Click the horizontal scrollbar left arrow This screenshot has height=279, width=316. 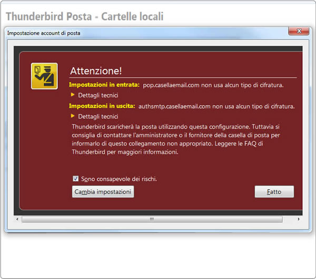pos(17,219)
